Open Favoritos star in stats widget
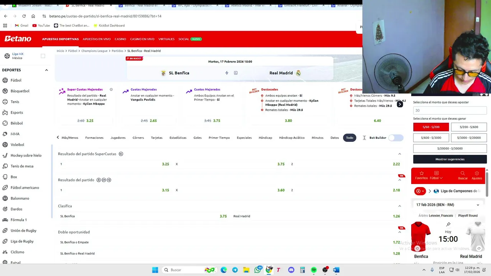Image resolution: width=491 pixels, height=276 pixels. [421, 173]
